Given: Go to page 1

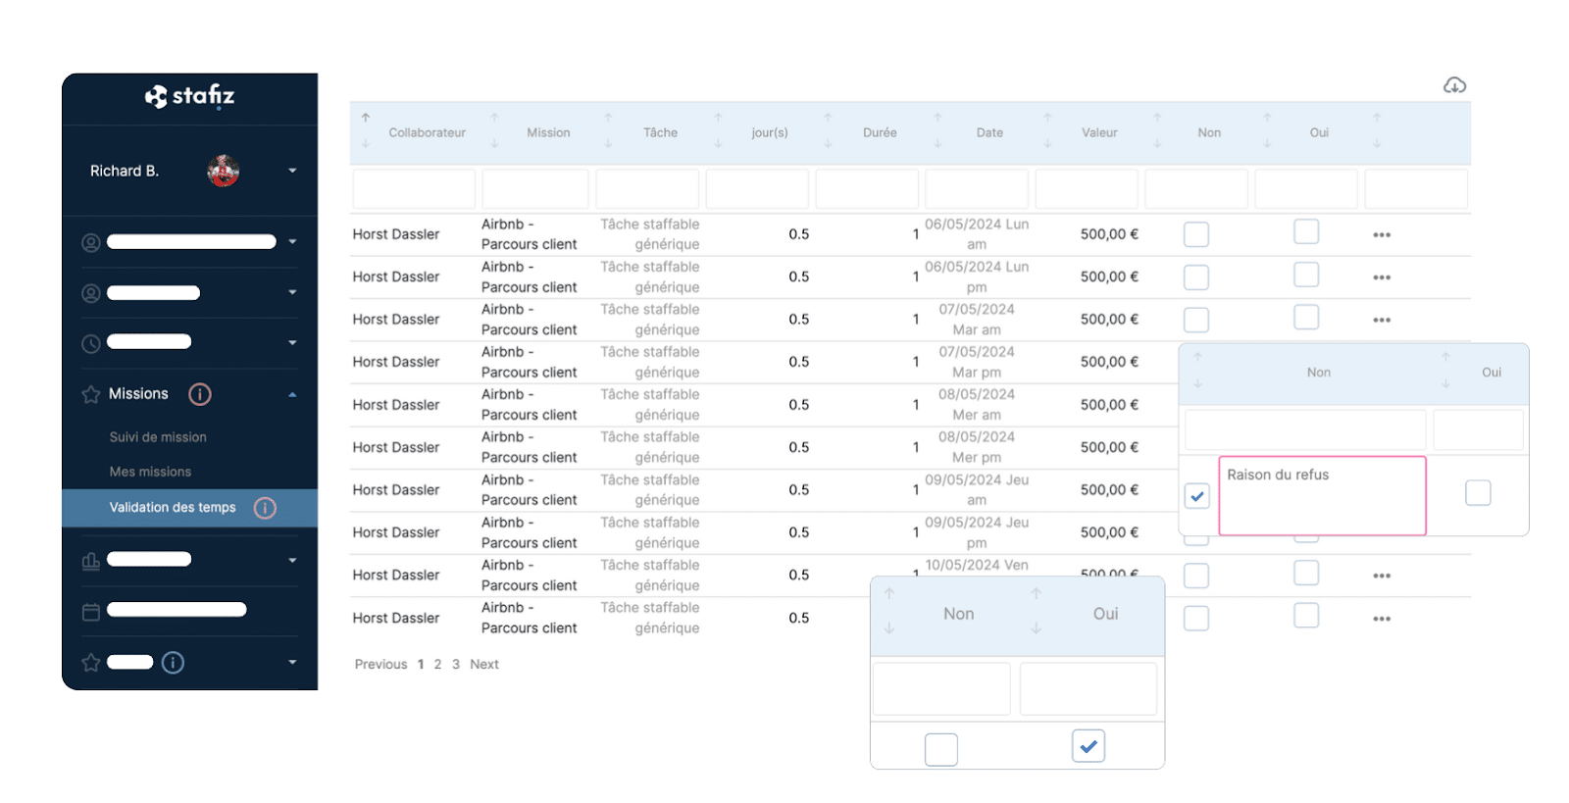Looking at the screenshot, I should point(421,665).
